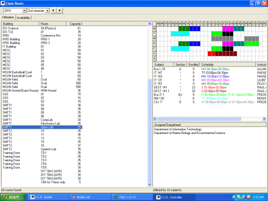268x201 pixels.
Task: Select highlighted SMFT1 Open Lab row
Action: click(42, 127)
